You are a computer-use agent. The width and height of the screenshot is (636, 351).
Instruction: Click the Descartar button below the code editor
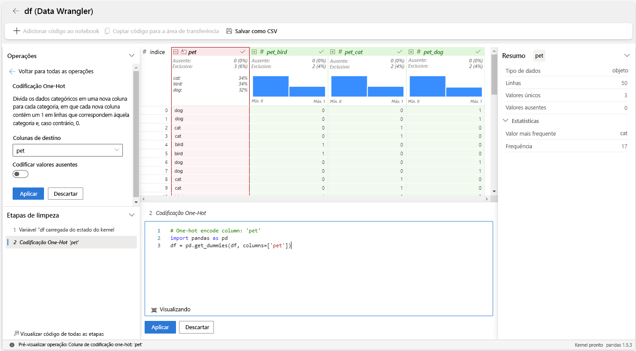(196, 327)
